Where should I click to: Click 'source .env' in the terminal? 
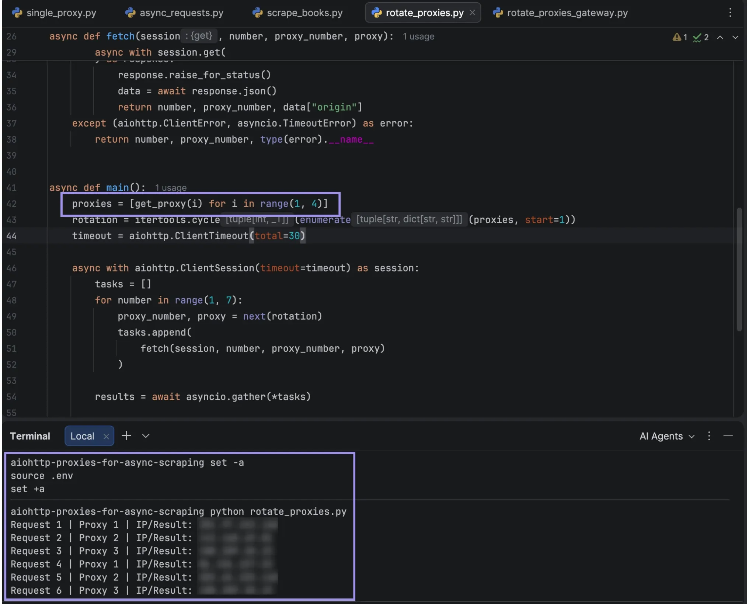click(x=42, y=476)
